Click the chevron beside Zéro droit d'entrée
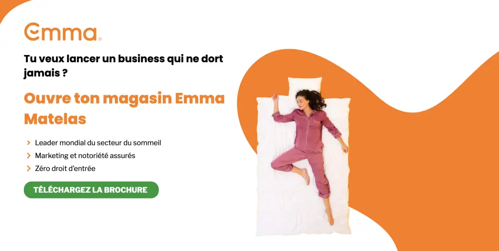This screenshot has height=251, width=499. click(29, 168)
